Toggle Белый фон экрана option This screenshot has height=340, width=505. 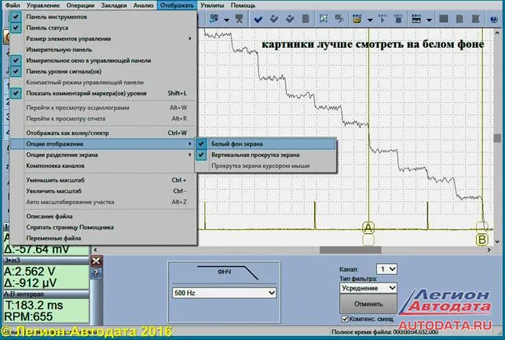[x=265, y=144]
